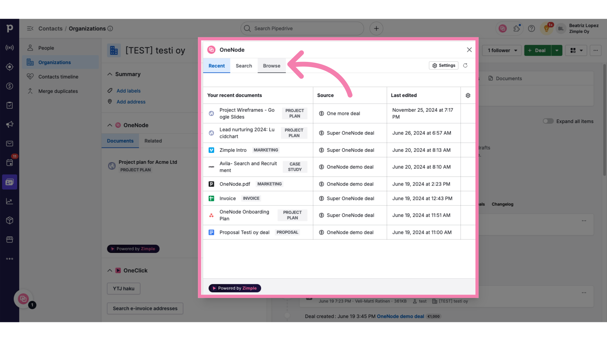607x341 pixels.
Task: Open the Mail envelope icon in sidebar
Action: (9, 144)
